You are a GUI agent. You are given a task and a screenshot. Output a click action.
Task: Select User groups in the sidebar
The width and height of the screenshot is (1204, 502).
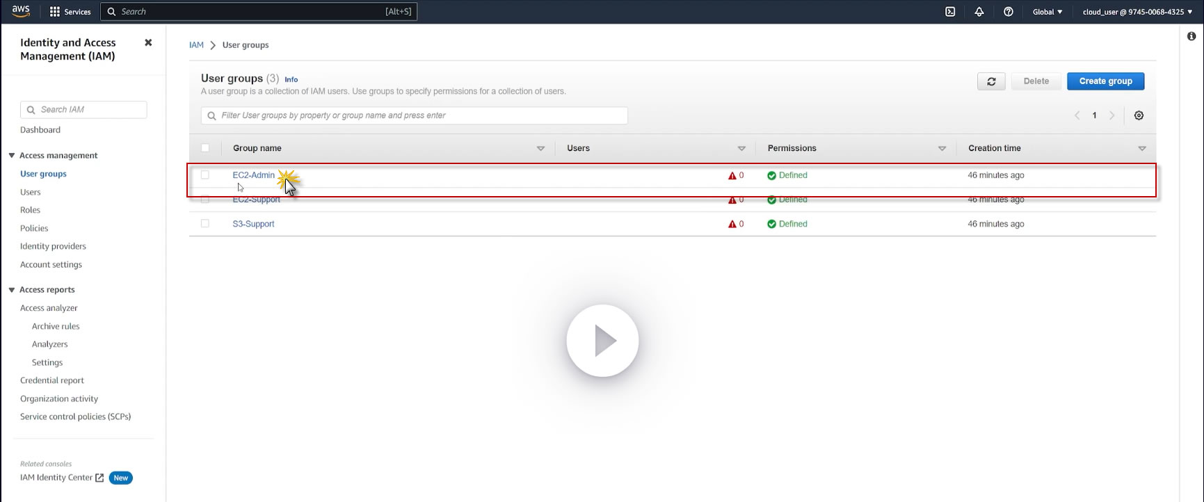pos(43,174)
